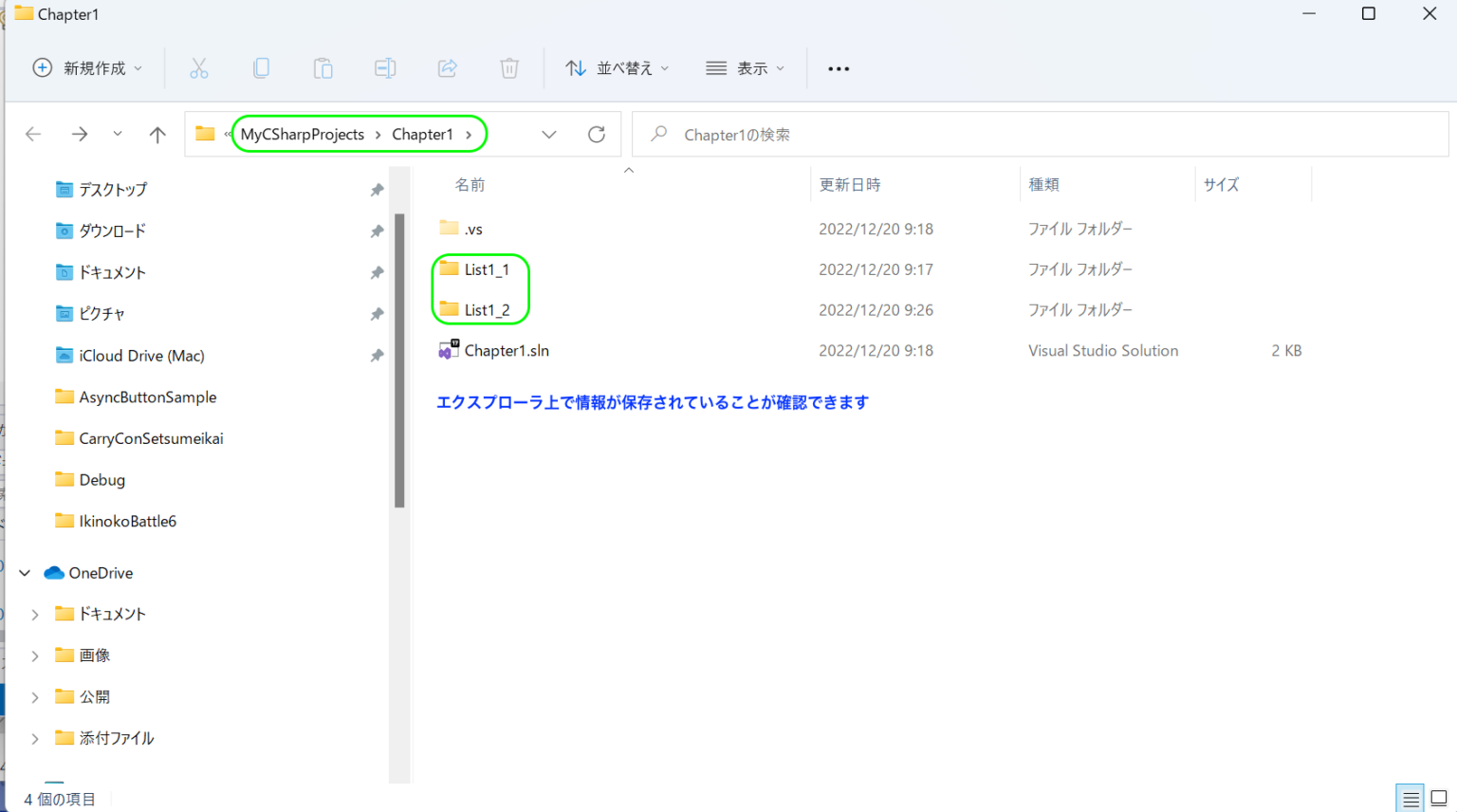Click chevron after Chapter1 in breadcrumb
The image size is (1457, 812).
pos(469,135)
